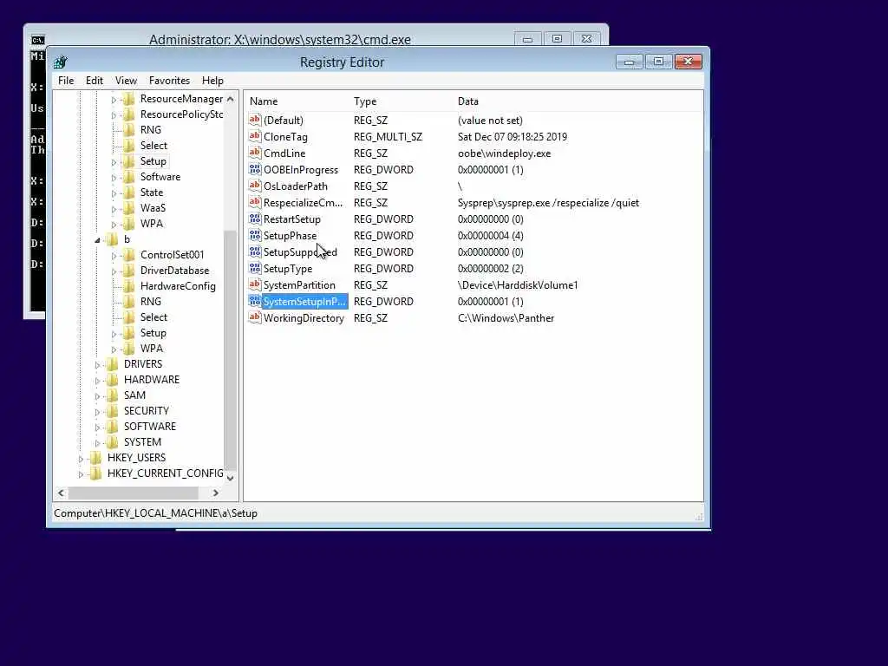
Task: Expand the SYSTEM hive
Action: click(97, 443)
